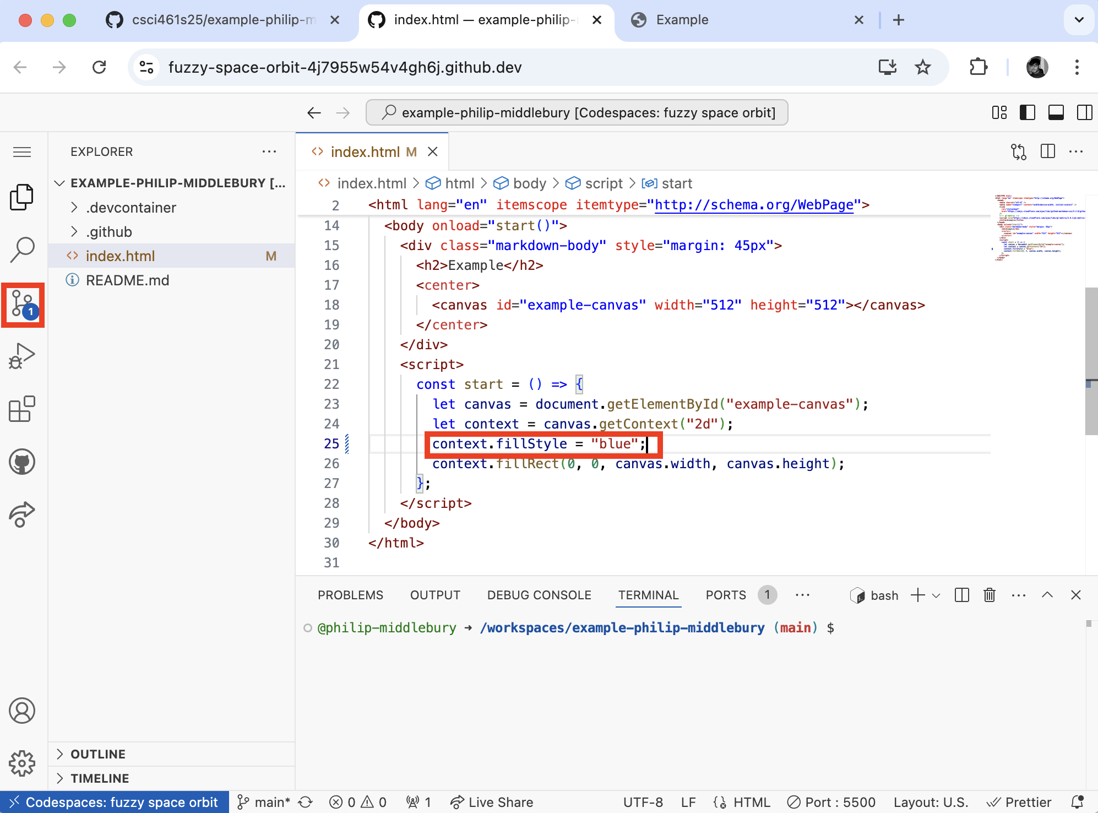Expand the .github folder
This screenshot has height=813, width=1098.
[171, 232]
